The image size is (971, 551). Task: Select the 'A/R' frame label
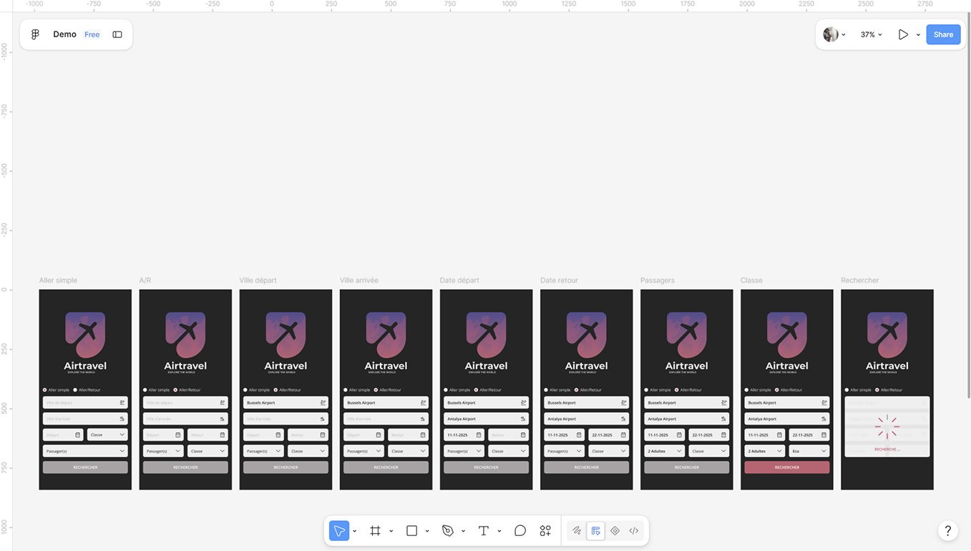pos(145,281)
